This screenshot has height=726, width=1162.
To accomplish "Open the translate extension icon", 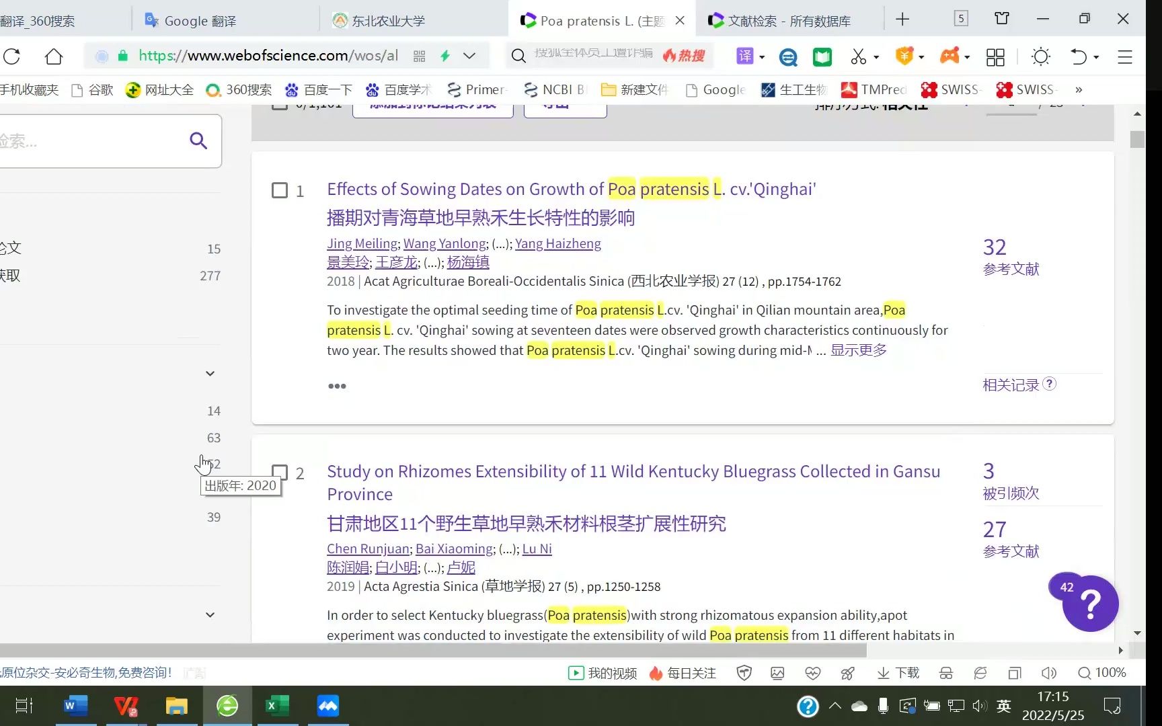I will (x=745, y=56).
